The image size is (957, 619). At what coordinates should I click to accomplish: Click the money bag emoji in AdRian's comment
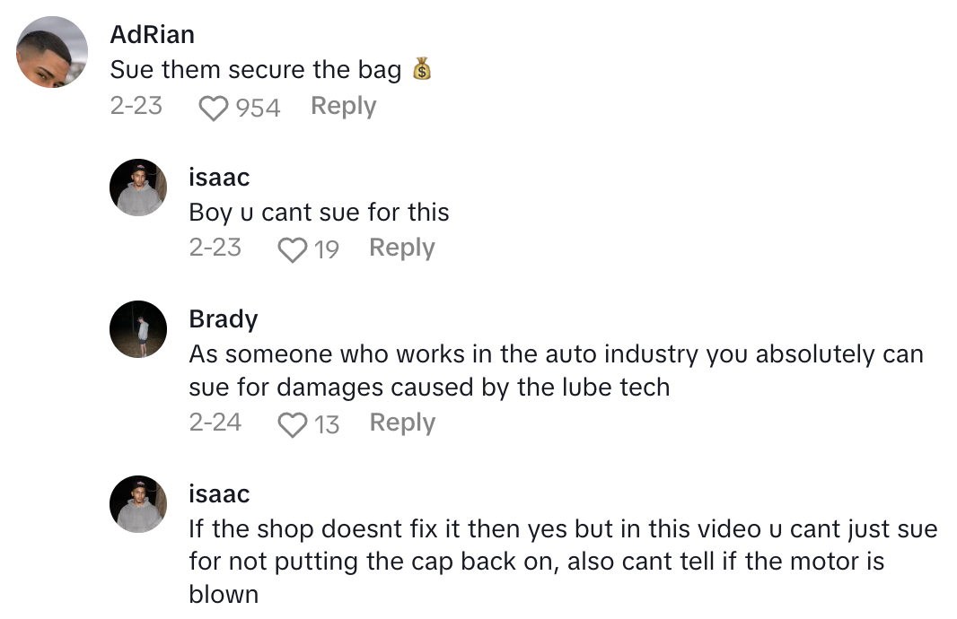(422, 70)
